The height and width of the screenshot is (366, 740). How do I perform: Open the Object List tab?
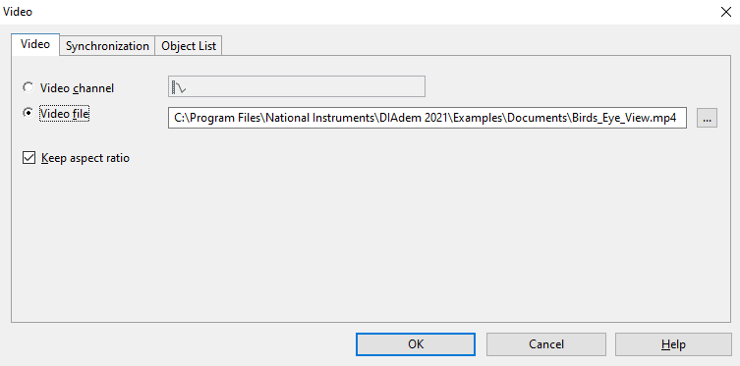189,46
